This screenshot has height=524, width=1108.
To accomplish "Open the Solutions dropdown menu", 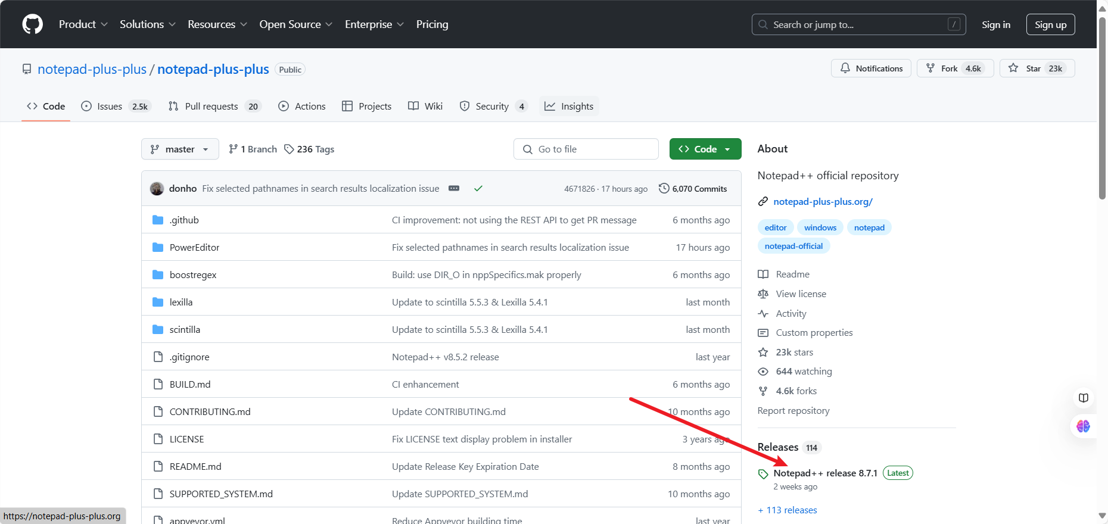I will click(x=148, y=24).
